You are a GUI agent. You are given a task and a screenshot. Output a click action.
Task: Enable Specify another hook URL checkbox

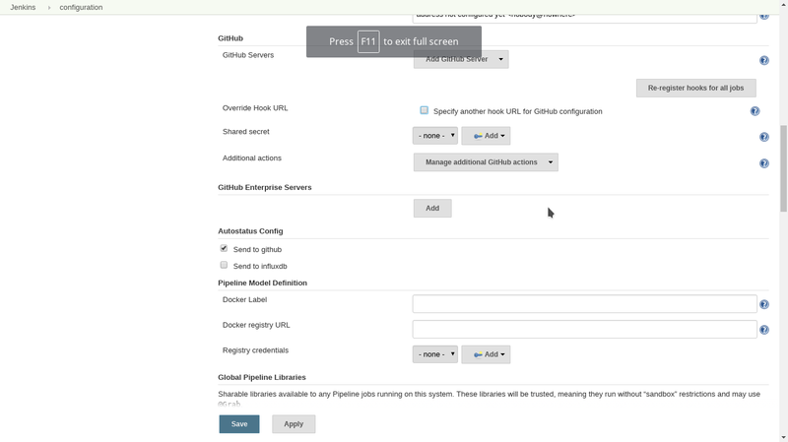tap(425, 110)
